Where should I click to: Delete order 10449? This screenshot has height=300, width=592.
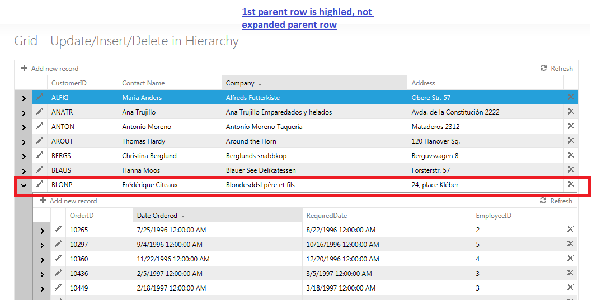(571, 287)
